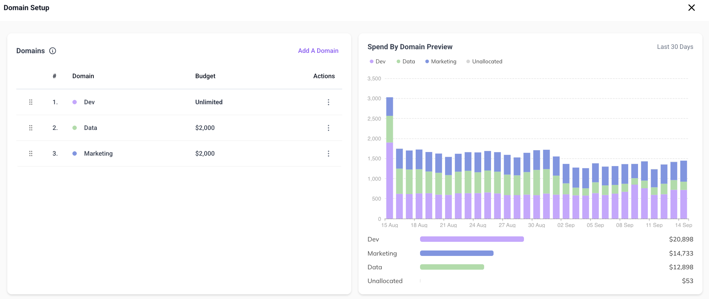Click the tallest 15 Aug stacked bar
Image resolution: width=709 pixels, height=299 pixels.
point(390,158)
